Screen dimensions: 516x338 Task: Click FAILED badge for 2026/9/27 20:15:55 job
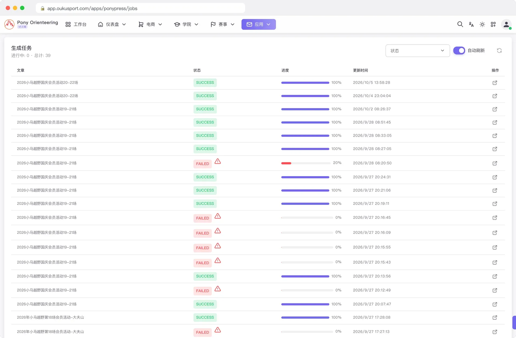pos(203,248)
